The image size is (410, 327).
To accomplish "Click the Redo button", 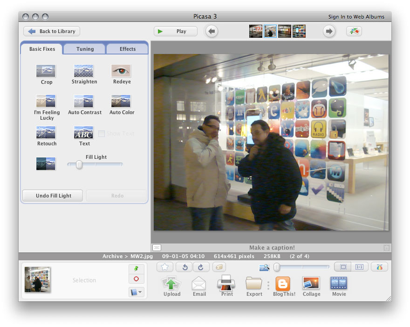I will tap(116, 196).
